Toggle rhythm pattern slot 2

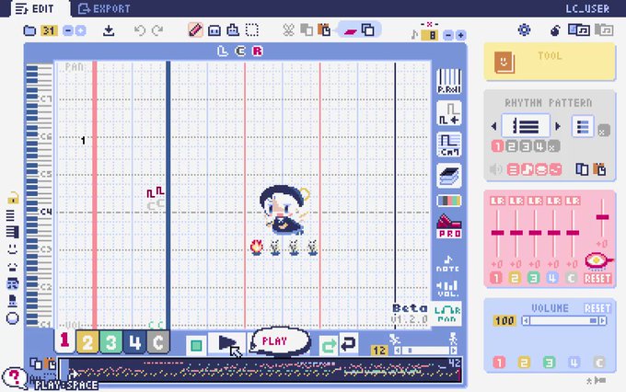[x=512, y=146]
